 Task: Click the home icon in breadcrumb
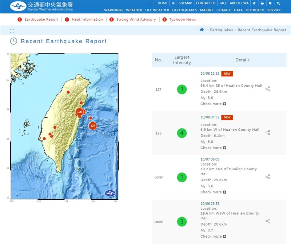pyautogui.click(x=202, y=30)
